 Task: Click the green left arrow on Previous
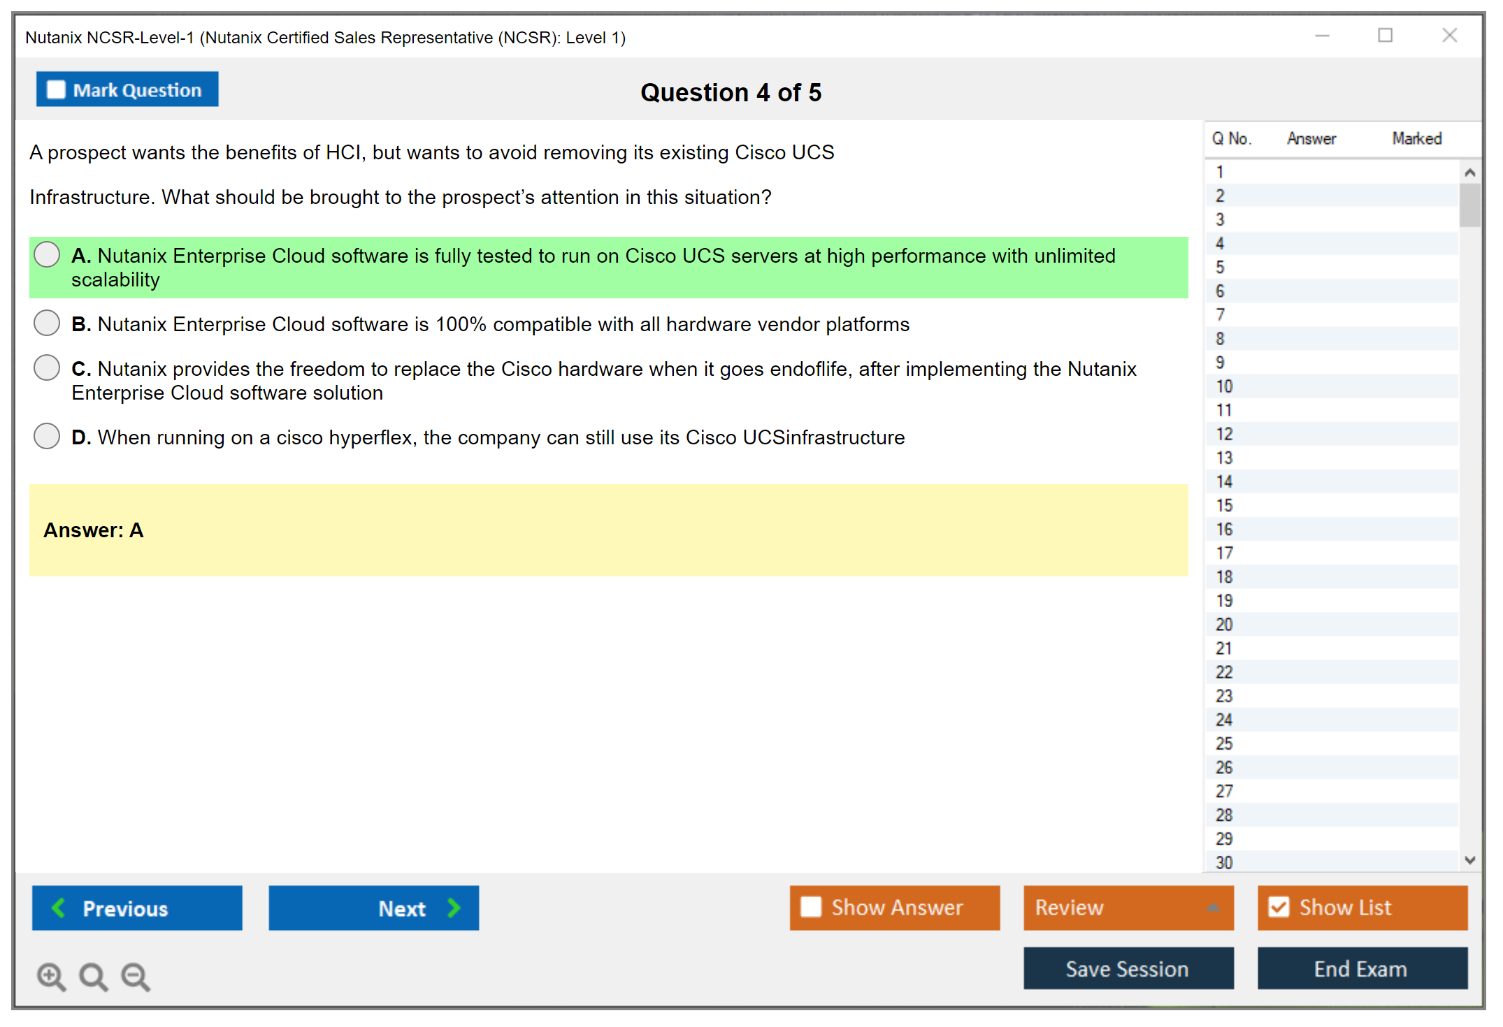click(59, 908)
